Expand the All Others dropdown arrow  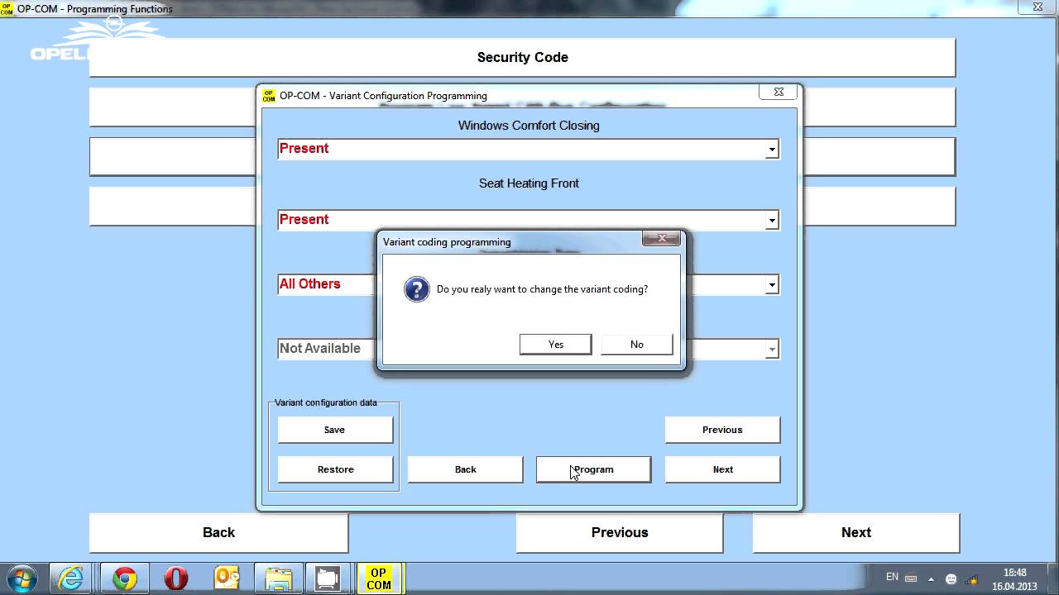(x=771, y=285)
